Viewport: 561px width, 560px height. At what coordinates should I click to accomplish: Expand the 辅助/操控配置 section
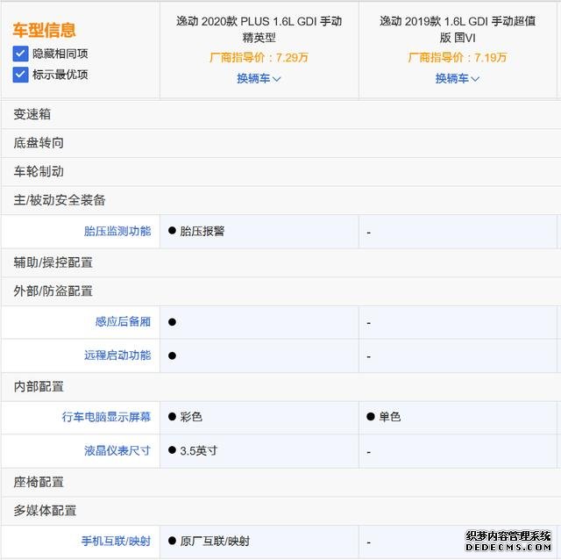click(x=280, y=262)
